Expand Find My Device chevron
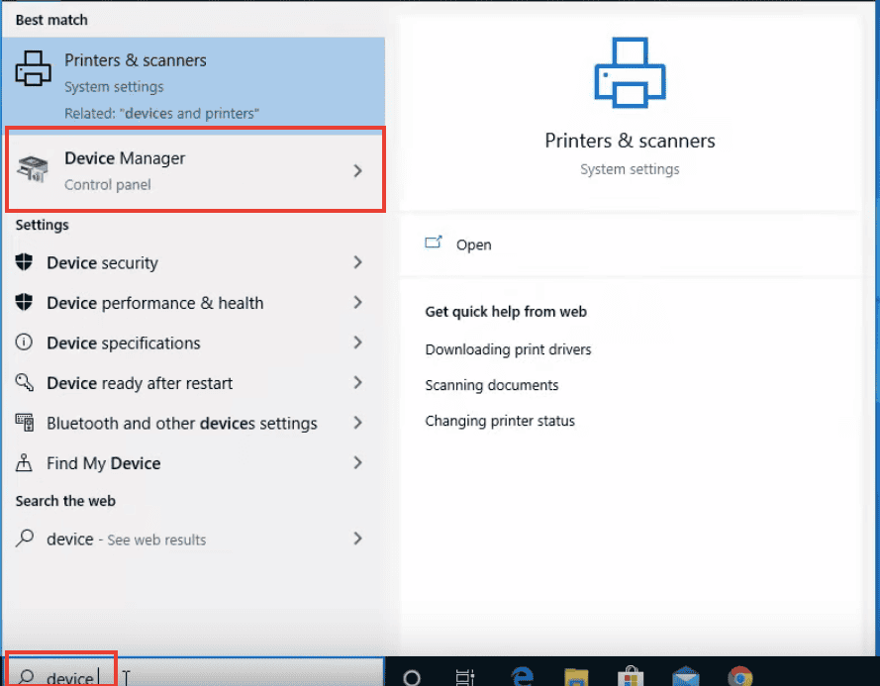Viewport: 880px width, 686px height. tap(357, 463)
